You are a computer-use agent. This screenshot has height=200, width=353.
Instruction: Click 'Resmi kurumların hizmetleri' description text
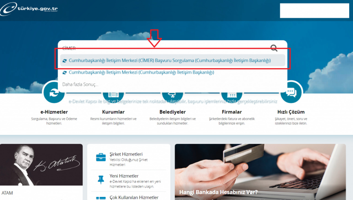click(113, 121)
